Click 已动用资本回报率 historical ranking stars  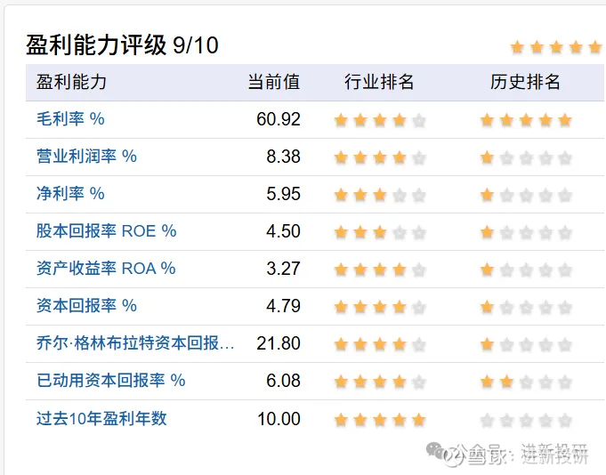(x=526, y=382)
